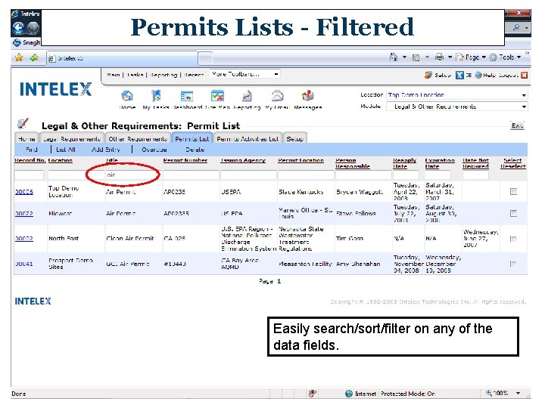The height and width of the screenshot is (408, 545).
Task: Click the Overdue filter action
Action: point(154,150)
